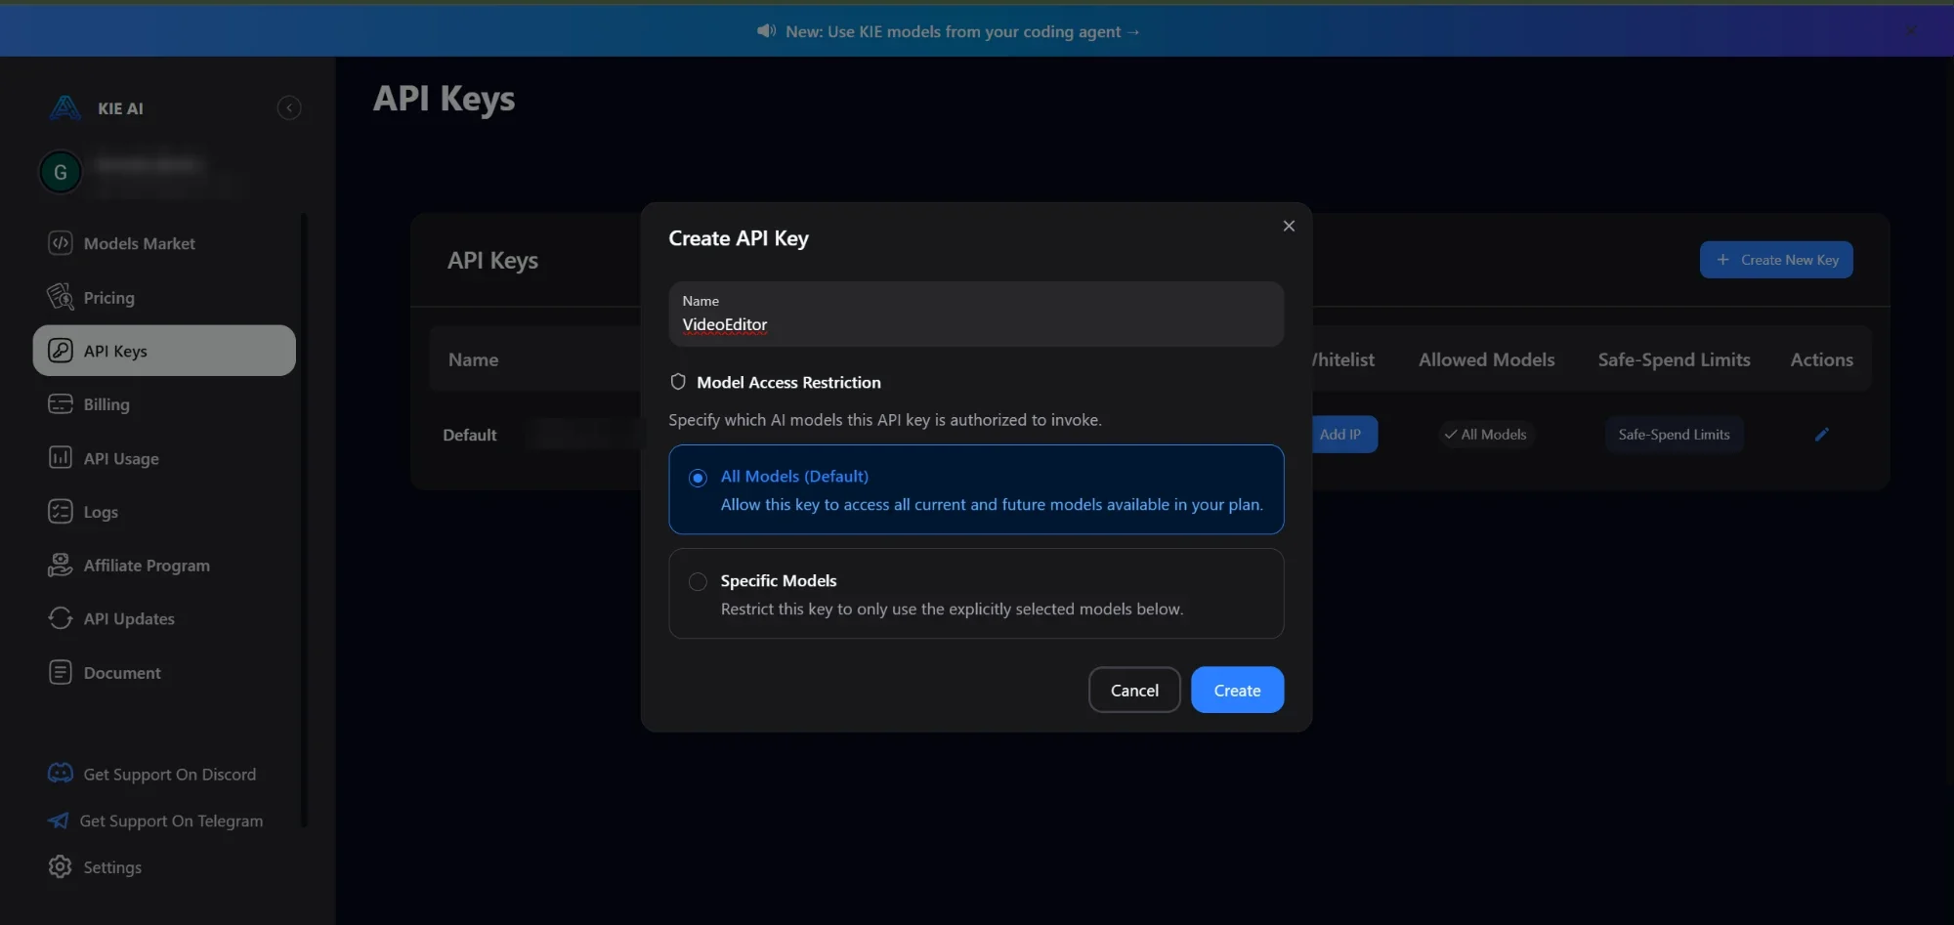The height and width of the screenshot is (925, 1954).
Task: Click the Logs checklist icon
Action: pyautogui.click(x=61, y=512)
